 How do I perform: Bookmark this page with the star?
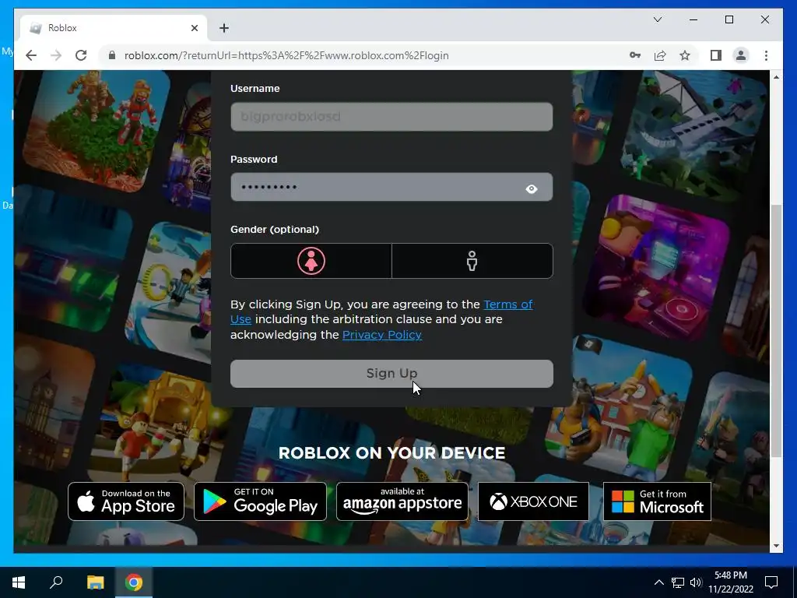(685, 55)
